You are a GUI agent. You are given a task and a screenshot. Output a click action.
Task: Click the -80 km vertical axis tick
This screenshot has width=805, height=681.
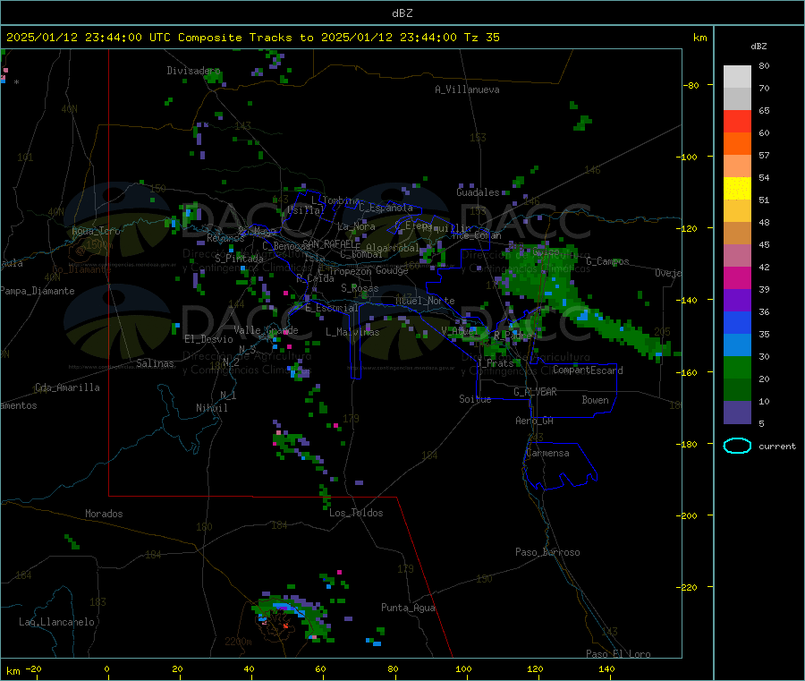point(691,85)
